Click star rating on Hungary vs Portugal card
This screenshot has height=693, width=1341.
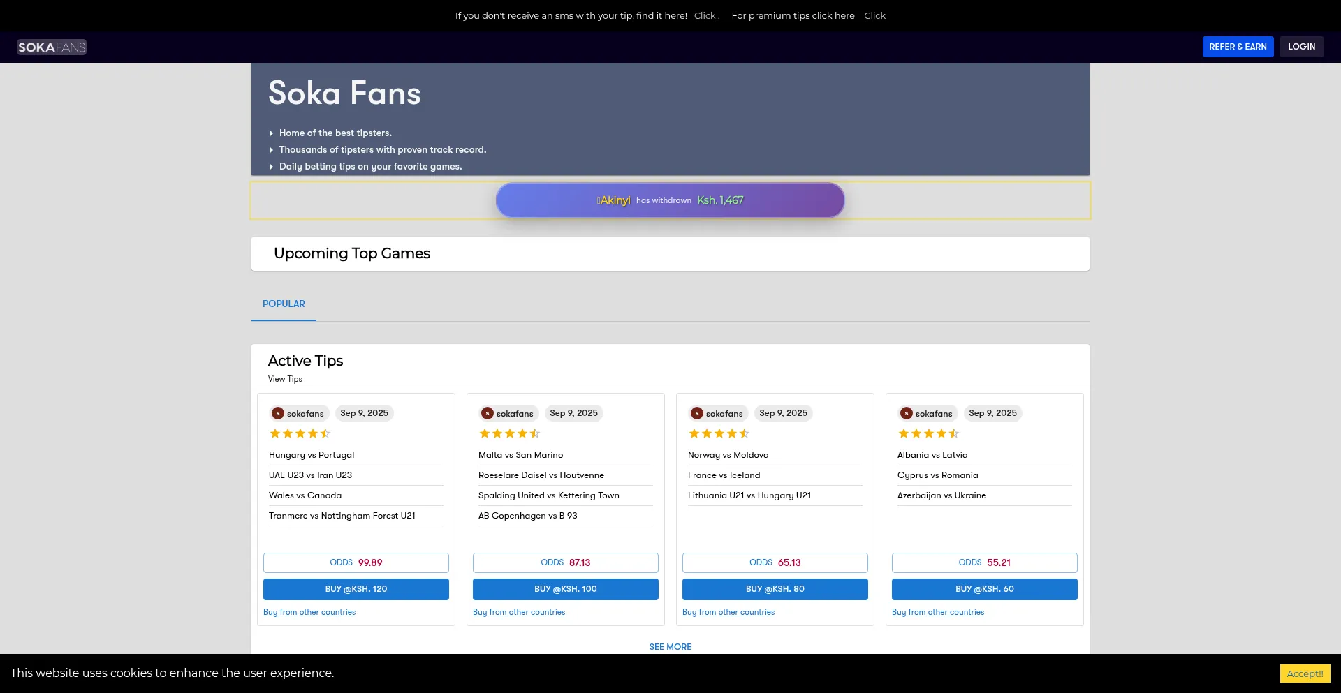click(300, 433)
